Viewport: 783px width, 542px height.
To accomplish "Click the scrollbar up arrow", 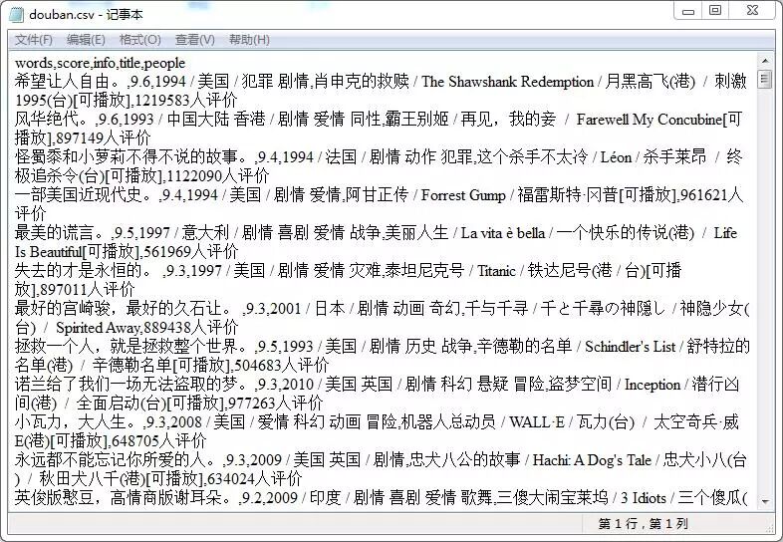I will (765, 61).
